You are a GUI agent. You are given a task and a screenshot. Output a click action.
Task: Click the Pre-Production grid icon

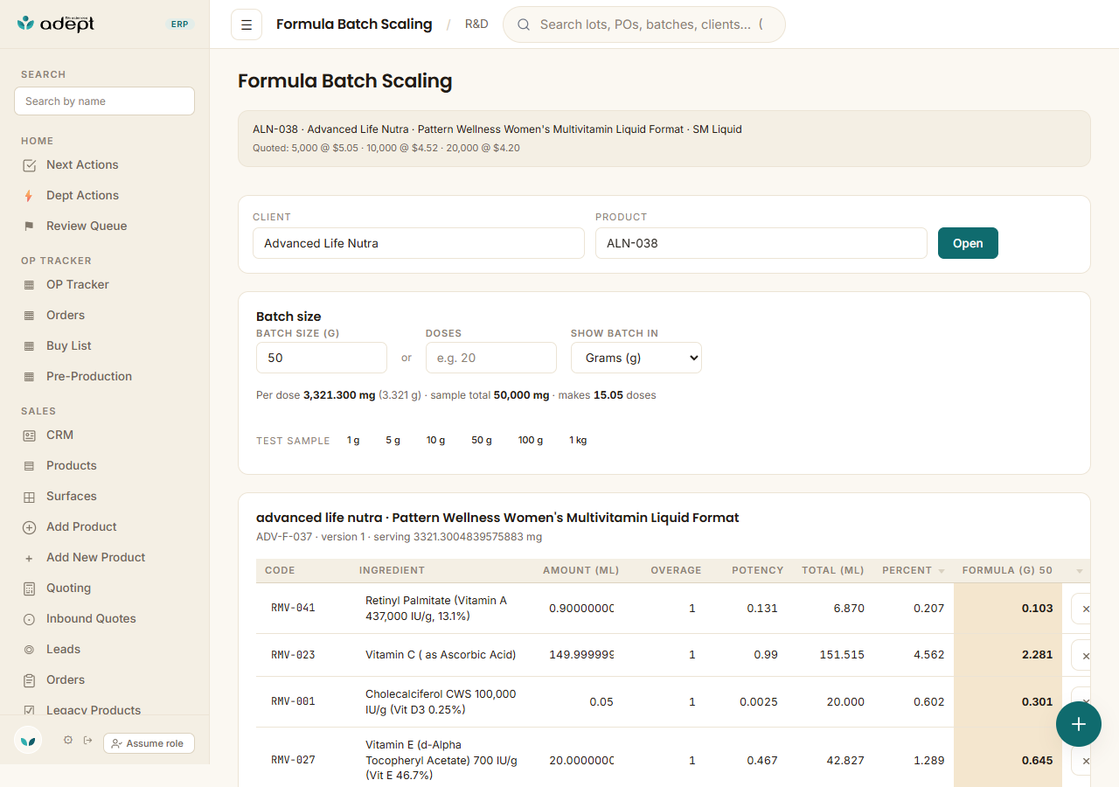click(29, 377)
